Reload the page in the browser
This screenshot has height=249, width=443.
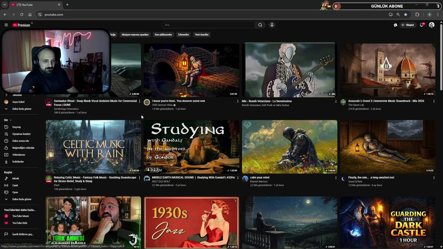point(21,15)
